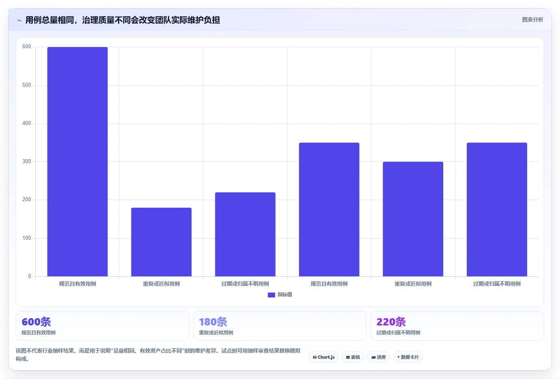
Task: Select the 表格 tag pill
Action: point(353,357)
